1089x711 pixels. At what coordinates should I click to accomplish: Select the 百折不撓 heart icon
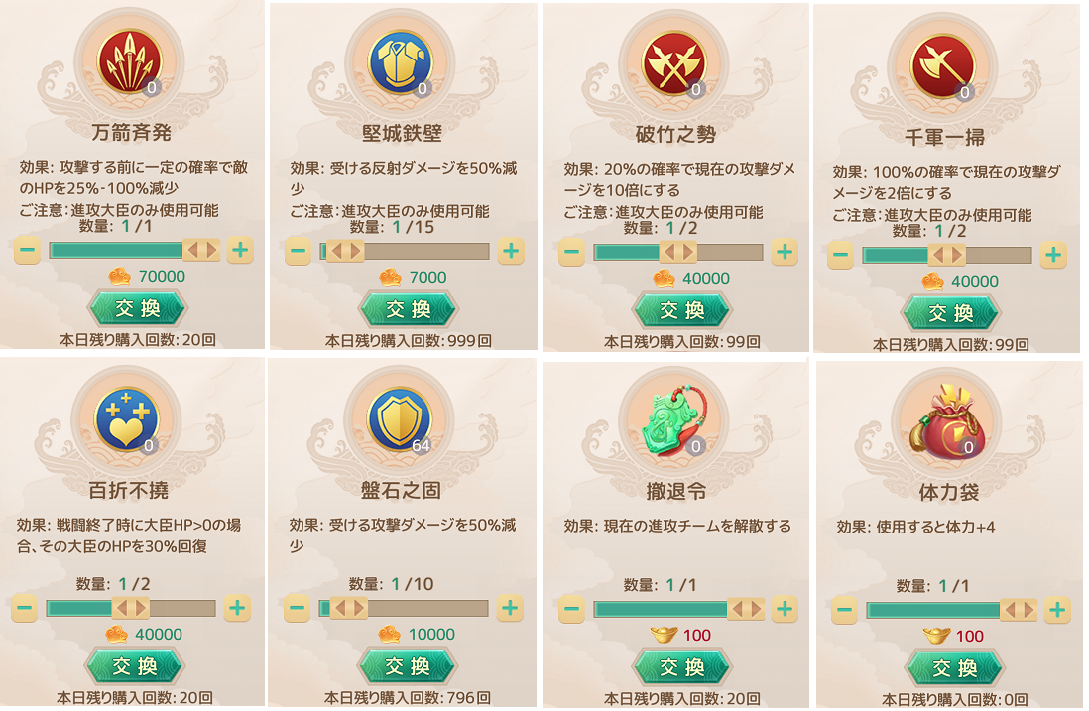tap(127, 420)
